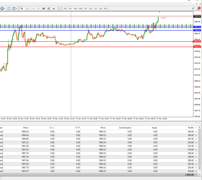The image size is (202, 180).
Task: Click the blue square chart icon after the clock
Action: [9, 9]
